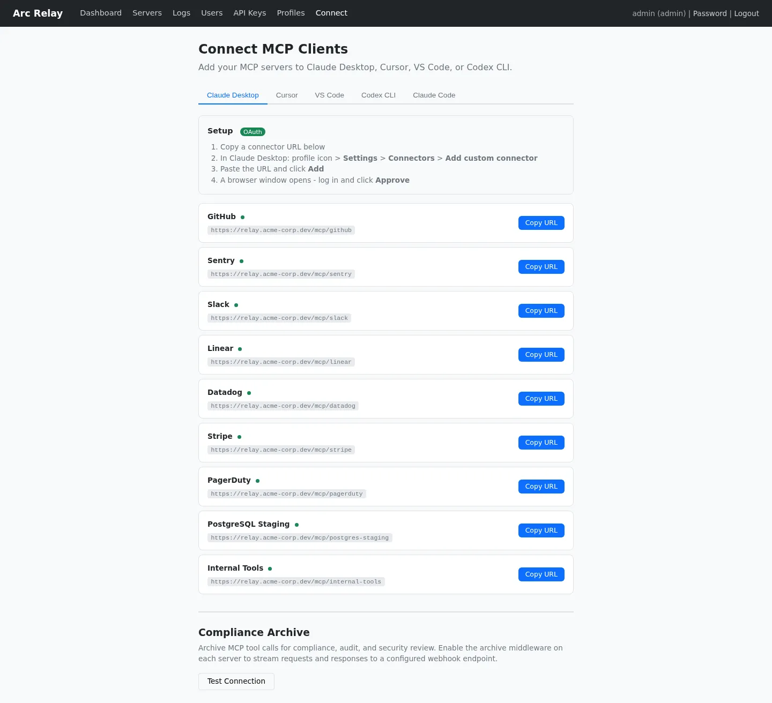
Task: Copy URL for PagerDuty server
Action: (541, 487)
